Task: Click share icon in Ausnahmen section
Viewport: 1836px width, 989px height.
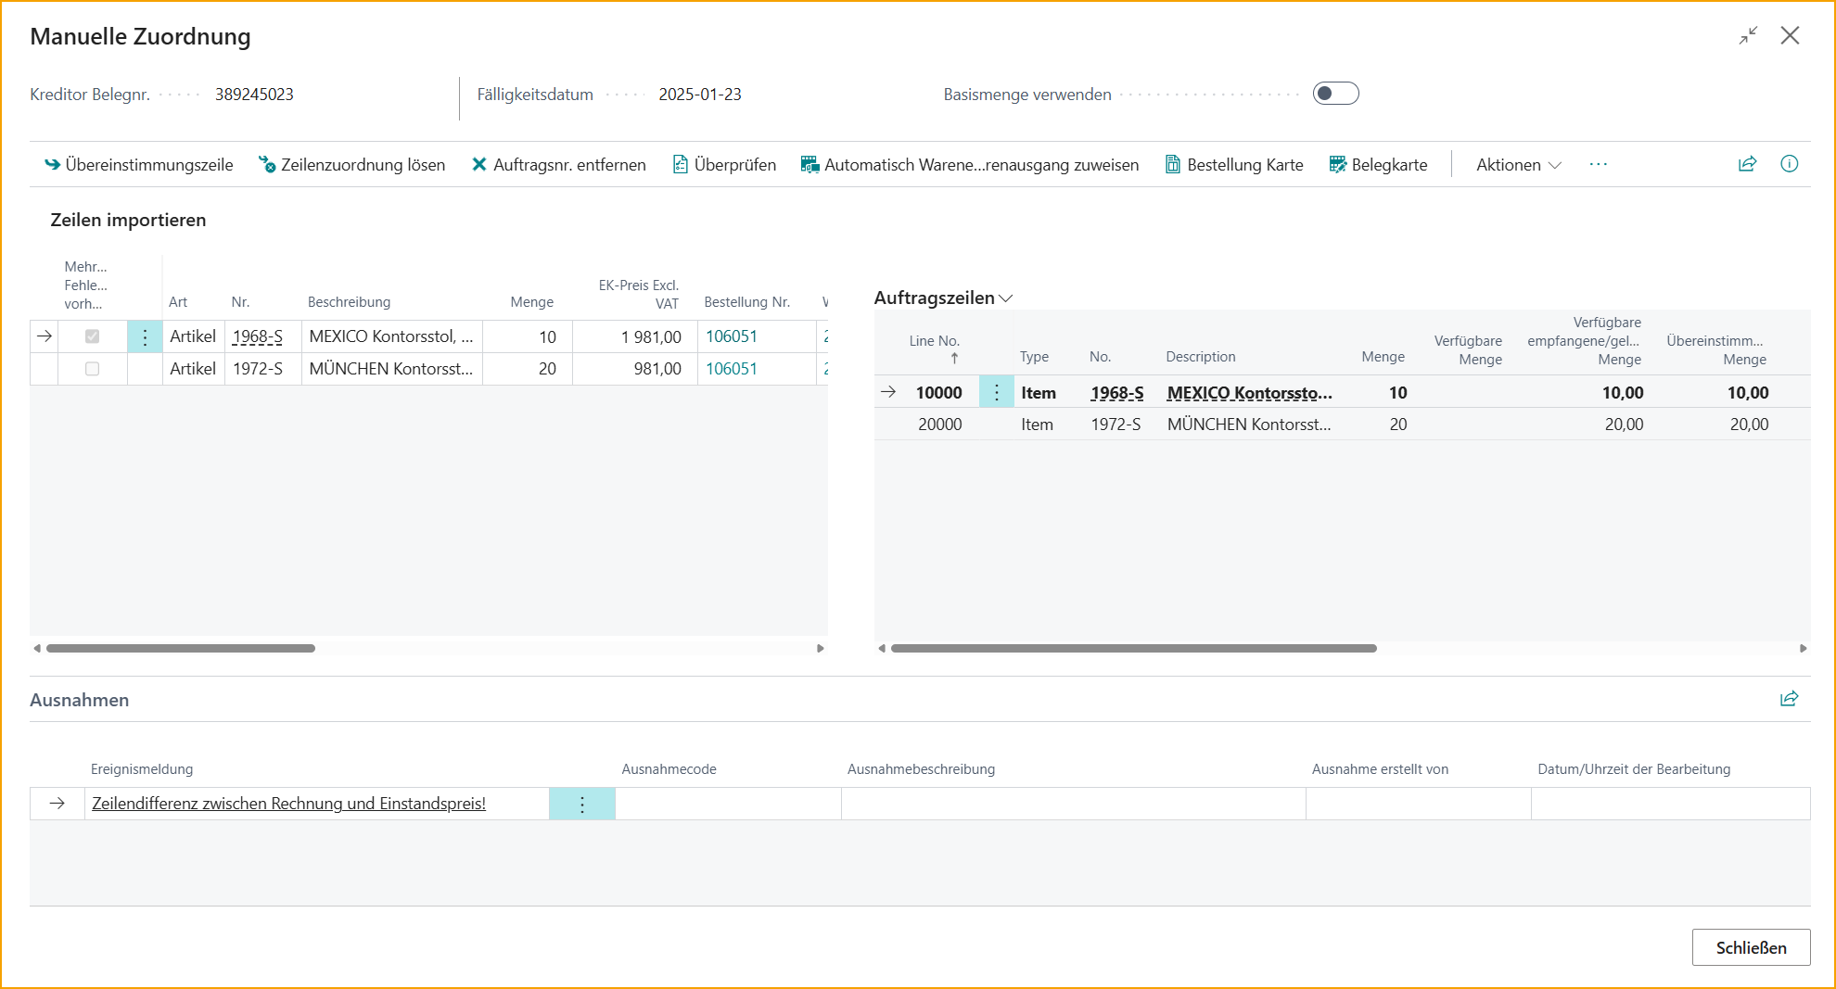Action: pyautogui.click(x=1789, y=699)
